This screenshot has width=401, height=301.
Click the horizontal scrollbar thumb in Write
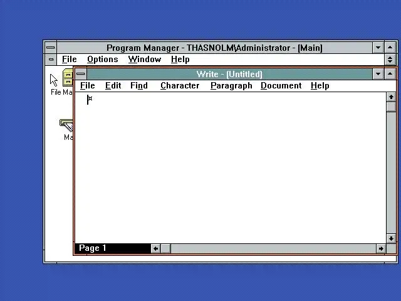tap(165, 248)
